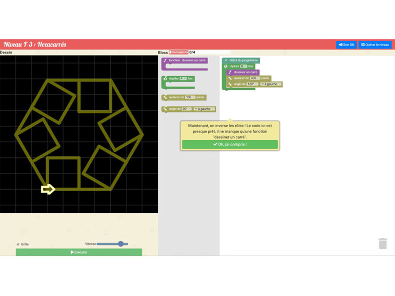Image resolution: width=395 pixels, height=296 pixels.
Task: Click loop icon on 'répéter 4 fois' block
Action: click(x=165, y=79)
